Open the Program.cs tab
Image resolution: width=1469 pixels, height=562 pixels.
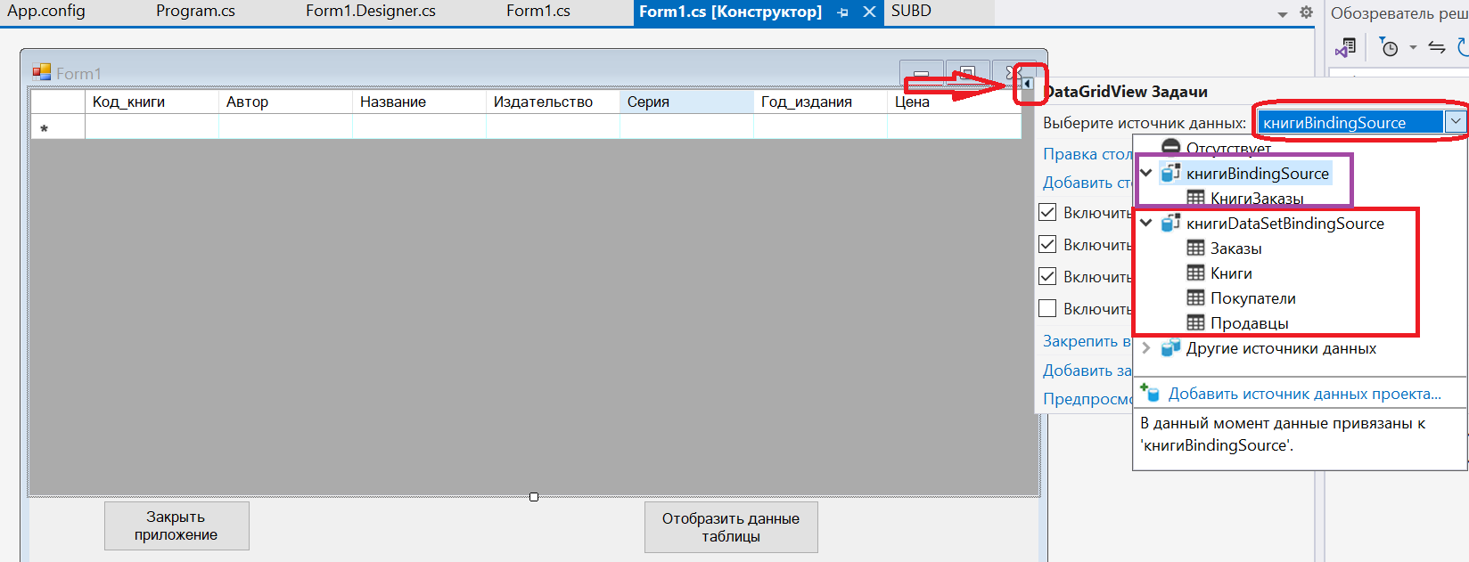(x=195, y=12)
